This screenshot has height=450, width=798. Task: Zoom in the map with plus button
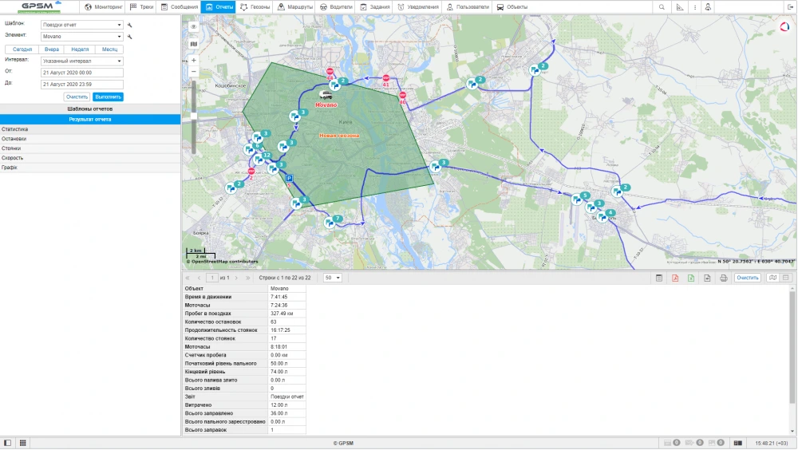[193, 60]
